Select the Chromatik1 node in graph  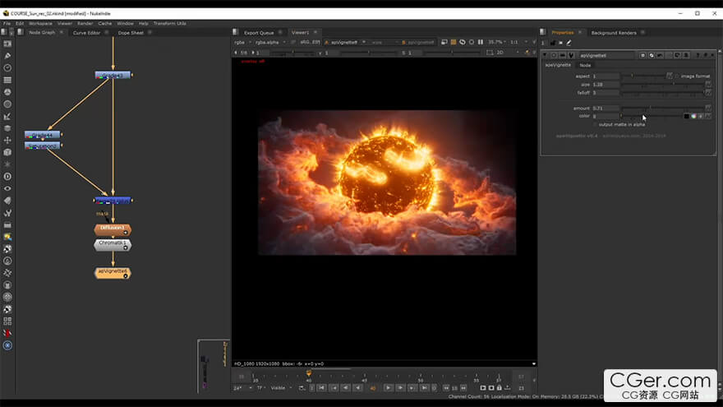click(113, 244)
